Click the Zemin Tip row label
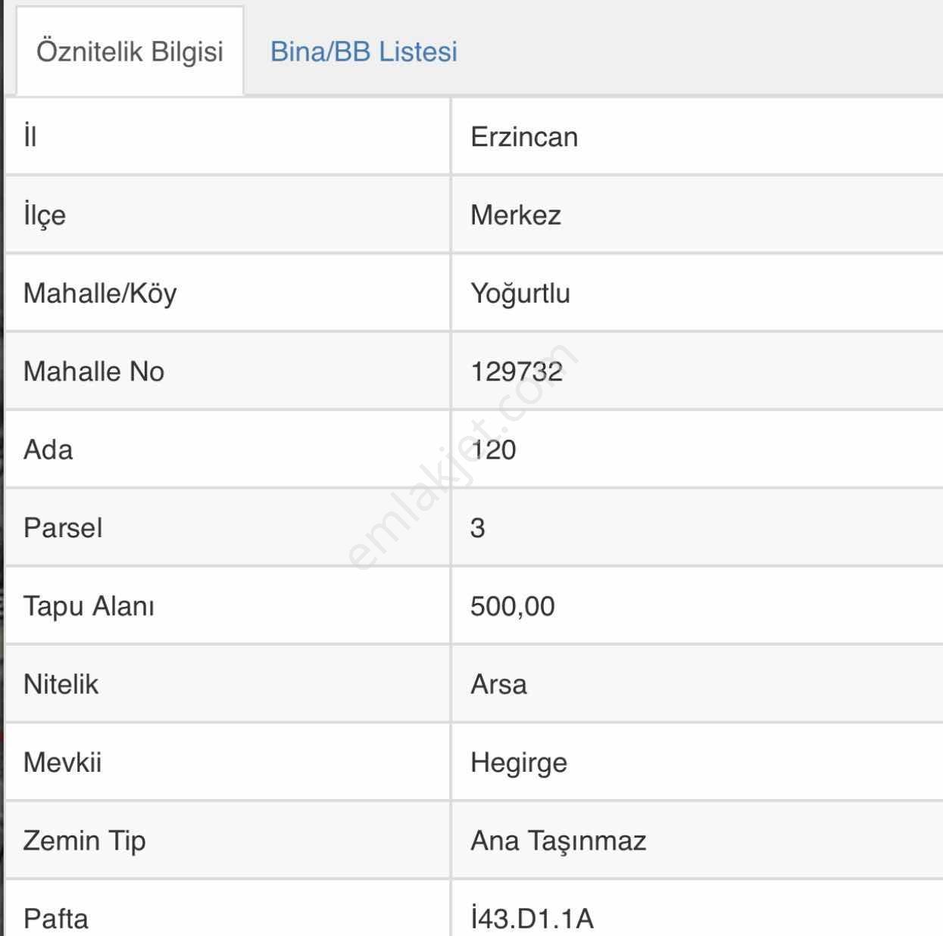The image size is (943, 936). click(x=84, y=841)
